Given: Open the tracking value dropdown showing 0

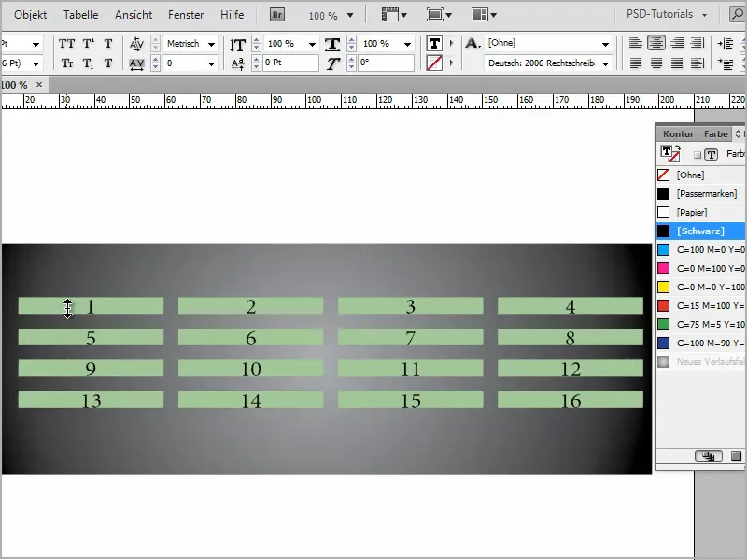Looking at the screenshot, I should tap(211, 63).
